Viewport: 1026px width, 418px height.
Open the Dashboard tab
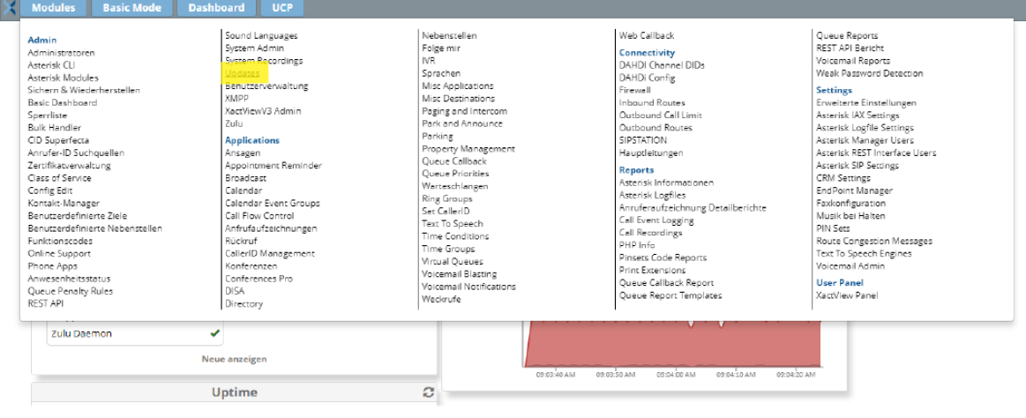click(x=215, y=8)
